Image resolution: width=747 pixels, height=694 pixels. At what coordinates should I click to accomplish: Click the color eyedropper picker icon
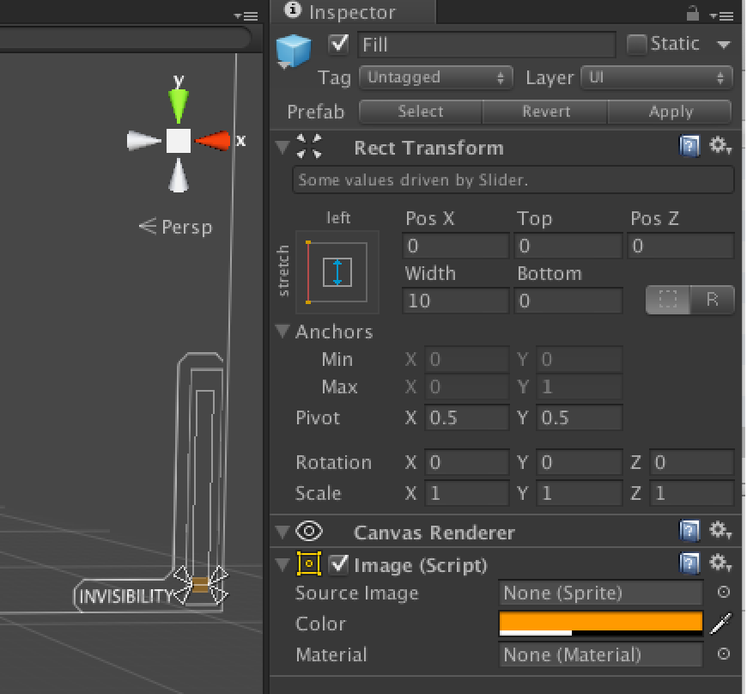click(x=721, y=624)
